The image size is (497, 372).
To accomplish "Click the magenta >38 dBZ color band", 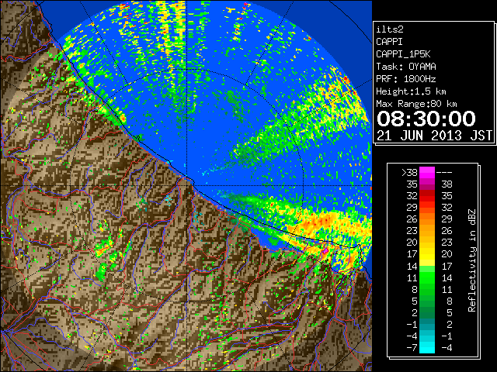I will point(427,172).
